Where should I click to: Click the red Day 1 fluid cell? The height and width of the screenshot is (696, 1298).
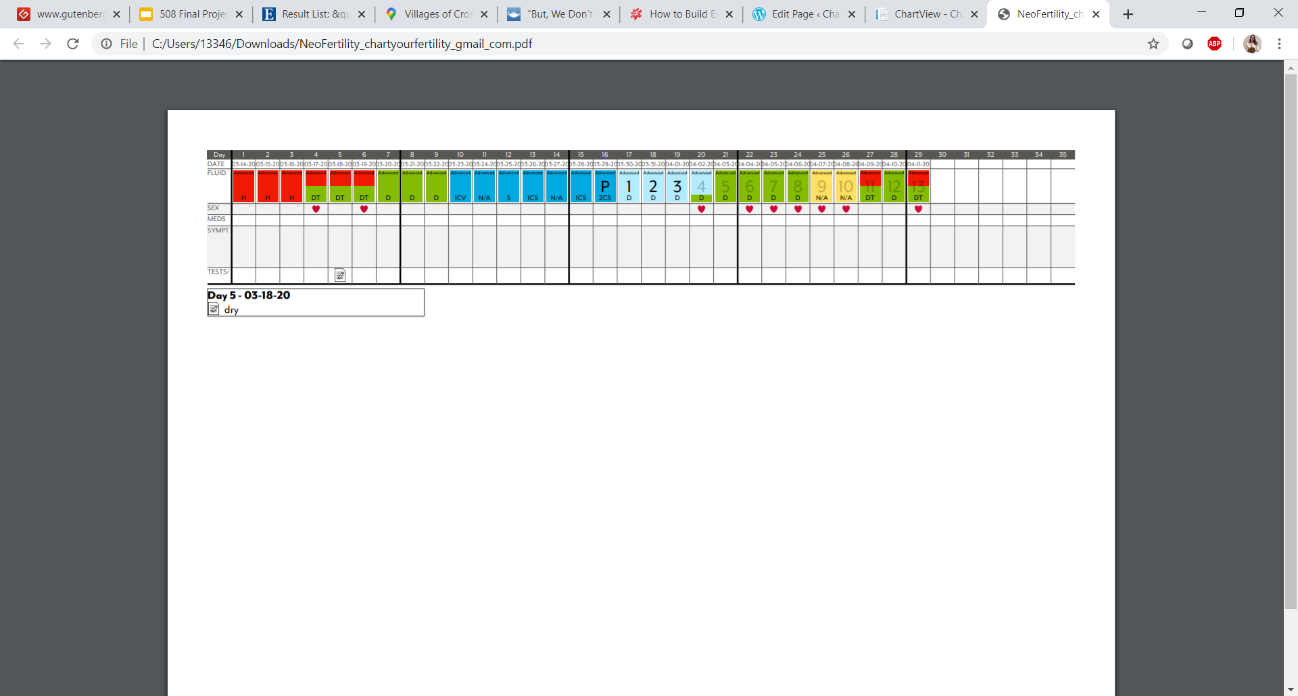(x=243, y=187)
